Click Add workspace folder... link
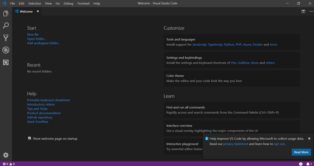The image size is (314, 166). pos(44,43)
